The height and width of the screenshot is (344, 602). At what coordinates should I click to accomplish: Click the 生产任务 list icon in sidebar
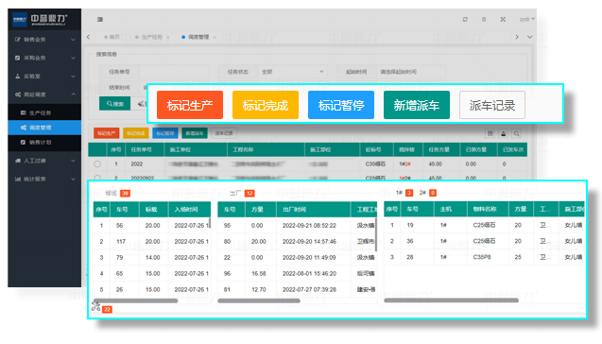pos(23,112)
